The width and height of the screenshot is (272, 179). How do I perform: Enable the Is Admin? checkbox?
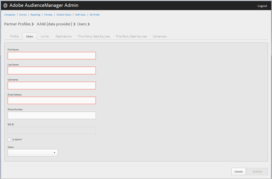tap(9, 139)
